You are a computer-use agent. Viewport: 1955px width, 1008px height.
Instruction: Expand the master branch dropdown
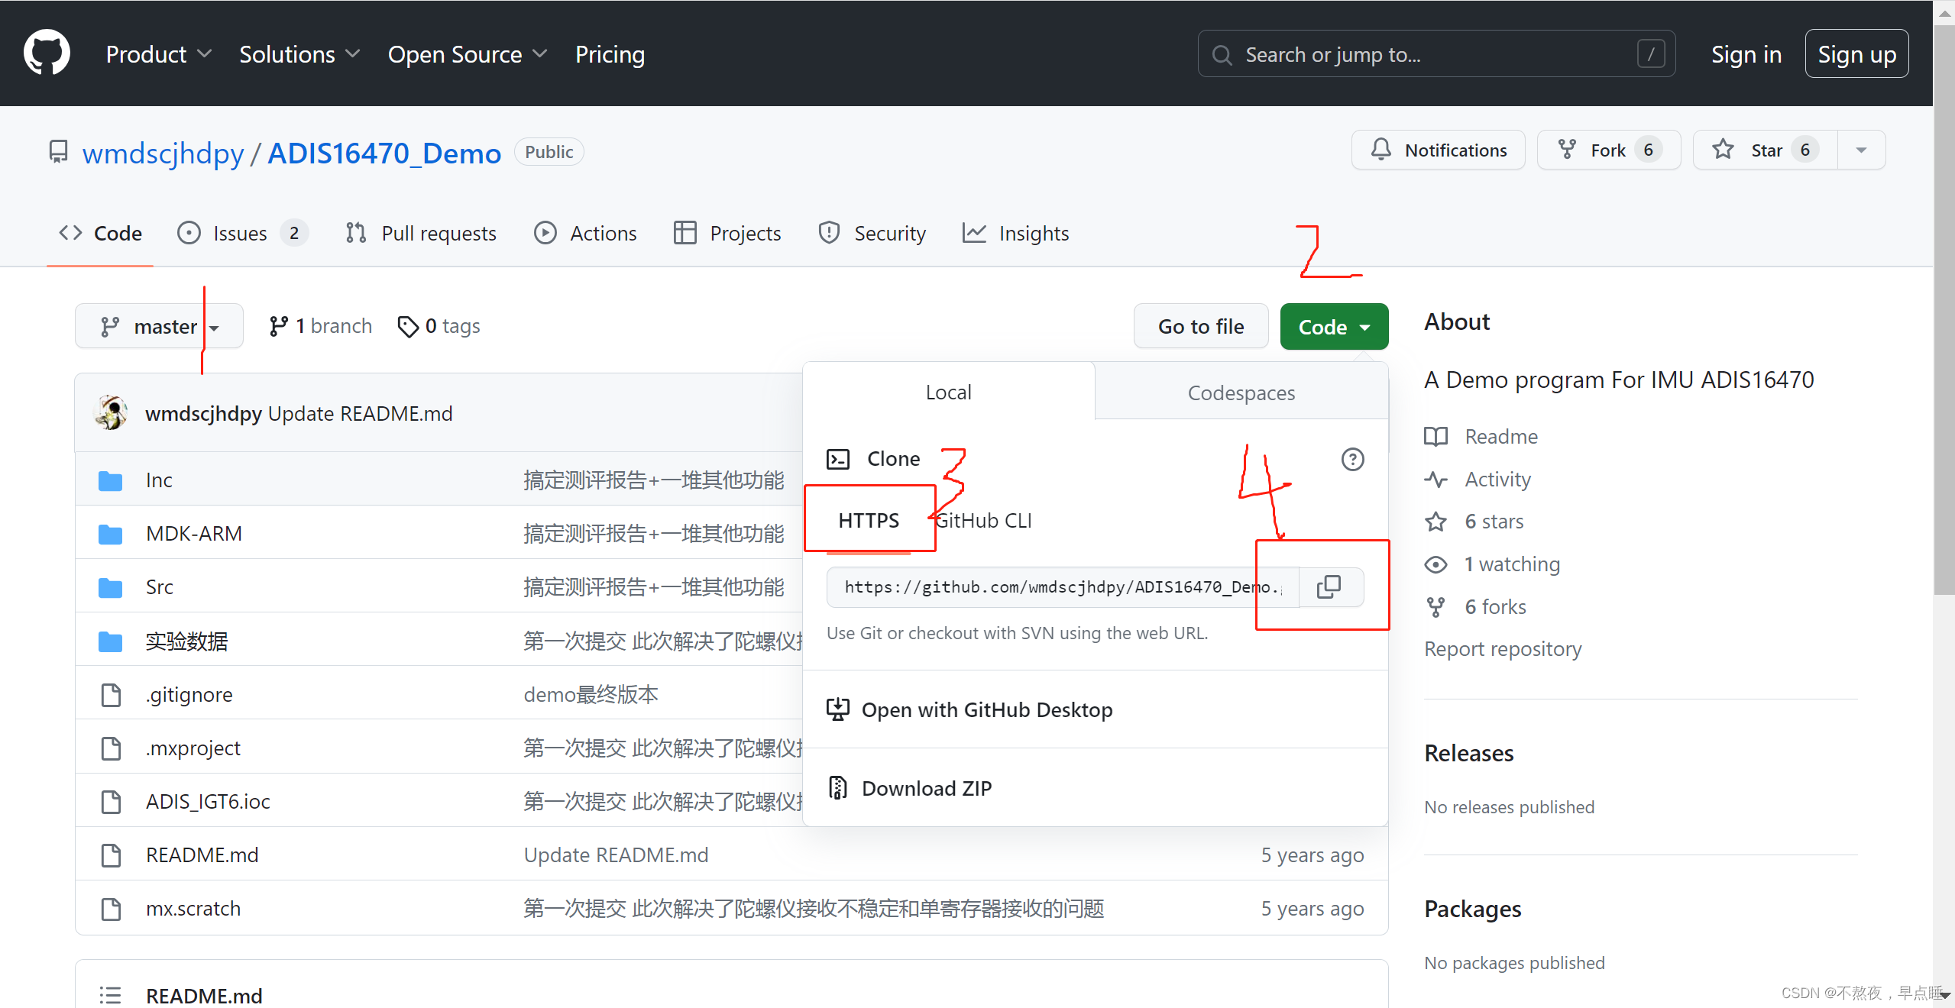click(x=158, y=325)
